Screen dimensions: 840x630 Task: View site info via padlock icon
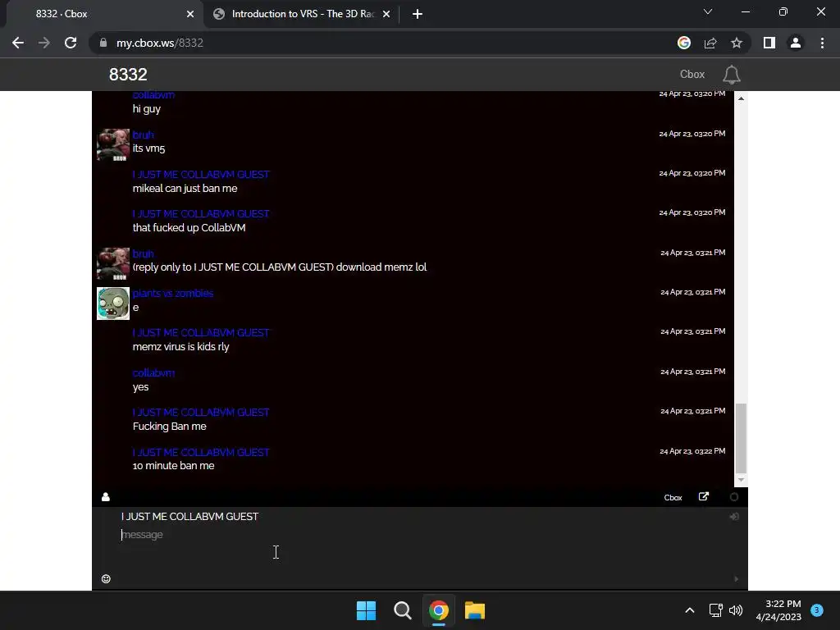click(103, 43)
